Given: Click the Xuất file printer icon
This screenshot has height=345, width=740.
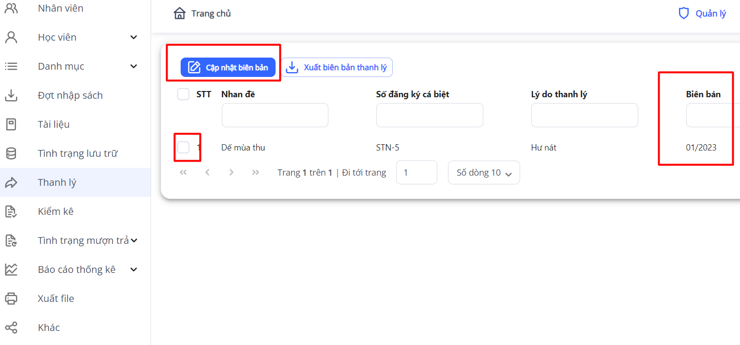Looking at the screenshot, I should 11,299.
